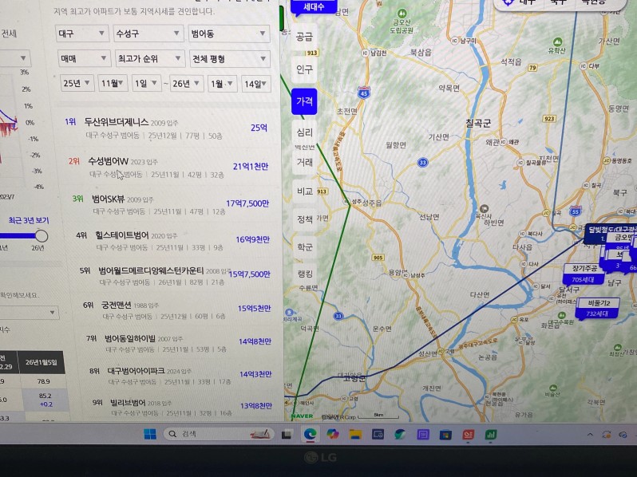Click the route 33 badge near 월항면
Image resolution: width=637 pixels, height=477 pixels.
(423, 163)
